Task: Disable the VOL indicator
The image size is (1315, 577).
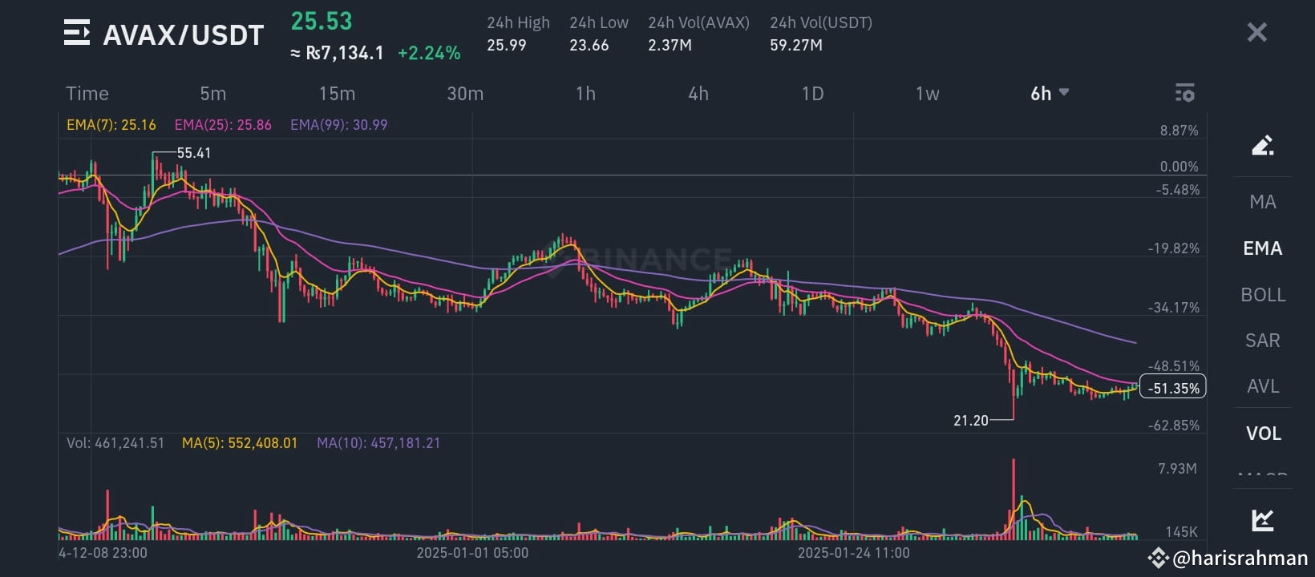Action: point(1263,433)
